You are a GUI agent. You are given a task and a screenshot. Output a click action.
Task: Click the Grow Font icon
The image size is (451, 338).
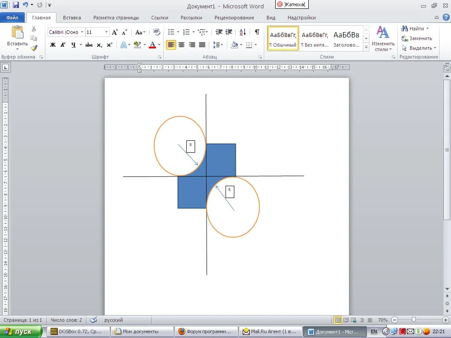(115, 32)
